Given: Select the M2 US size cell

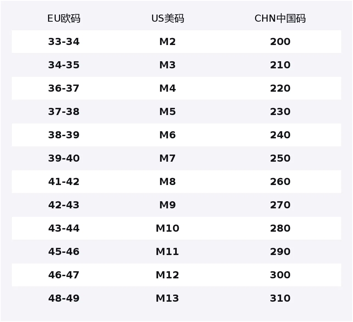Looking at the screenshot, I should pos(167,42).
